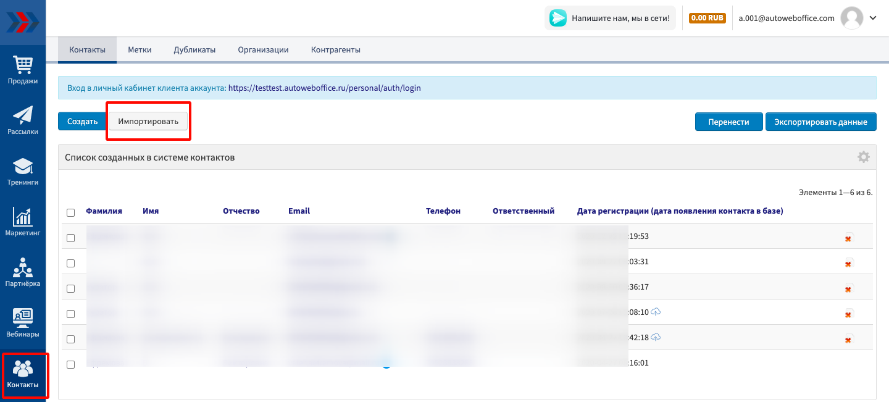The width and height of the screenshot is (889, 402).
Task: Open the Продажи shopping cart section
Action: [x=23, y=70]
